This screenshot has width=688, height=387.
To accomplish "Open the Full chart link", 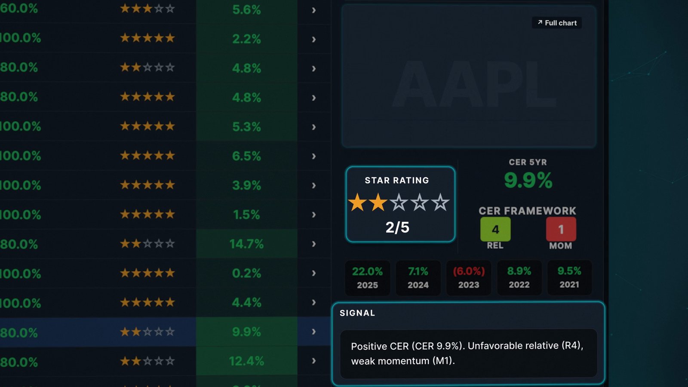I will pos(557,23).
